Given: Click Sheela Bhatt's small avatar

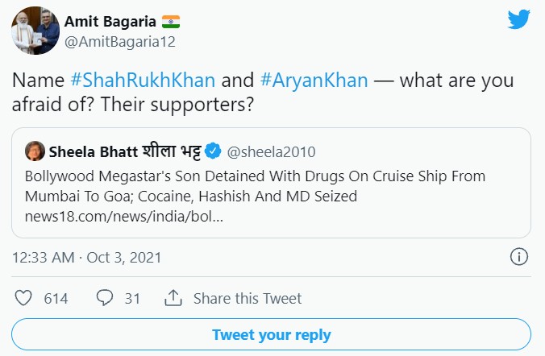Looking at the screenshot, I should (35, 151).
